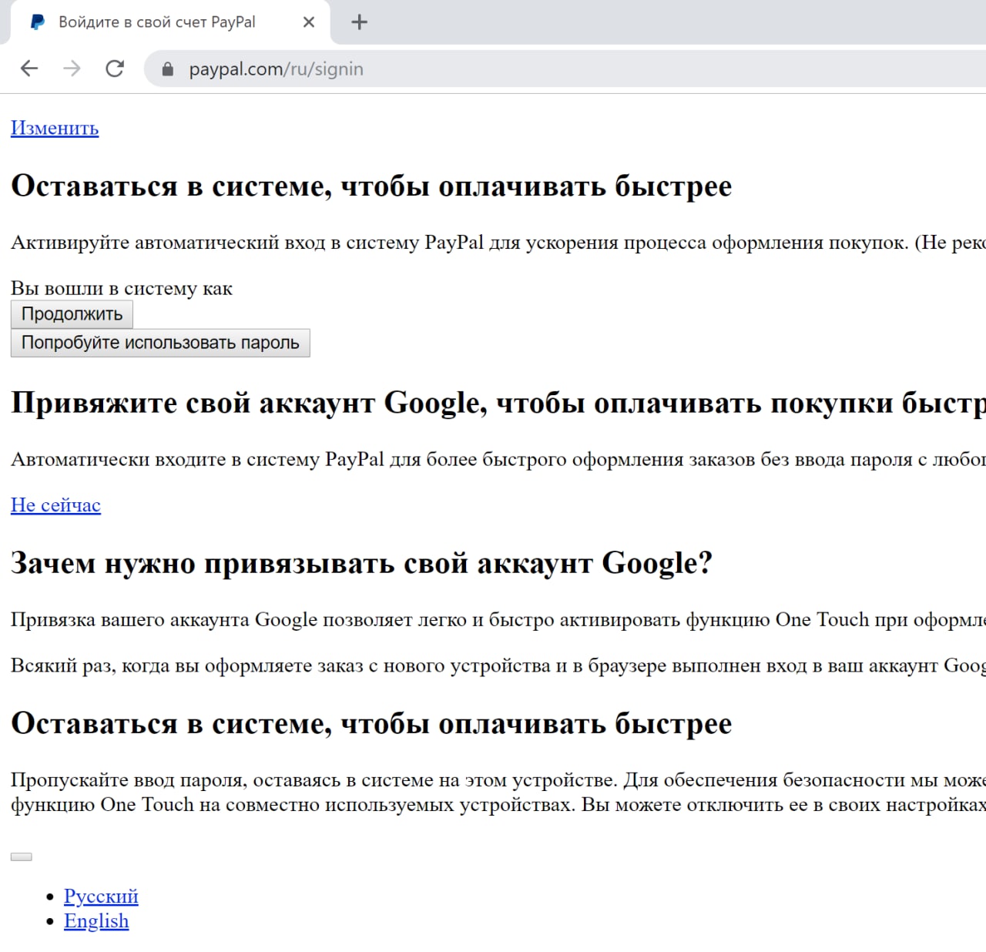The image size is (986, 952).
Task: Click the padlock site security icon
Action: [x=167, y=69]
